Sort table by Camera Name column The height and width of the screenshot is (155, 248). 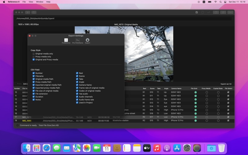click(x=176, y=89)
